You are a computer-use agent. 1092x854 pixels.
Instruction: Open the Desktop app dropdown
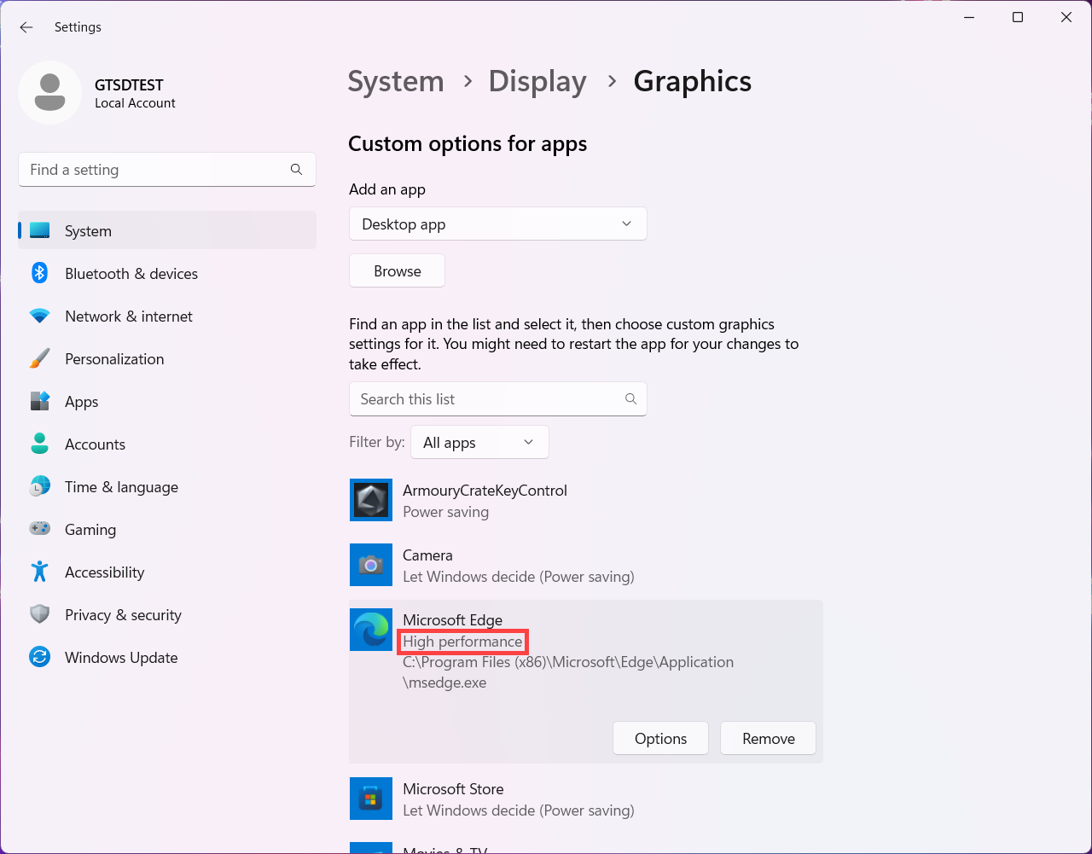point(497,224)
